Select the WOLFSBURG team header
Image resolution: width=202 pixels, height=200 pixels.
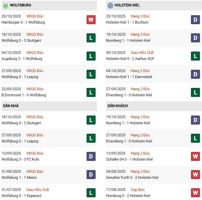21,5
